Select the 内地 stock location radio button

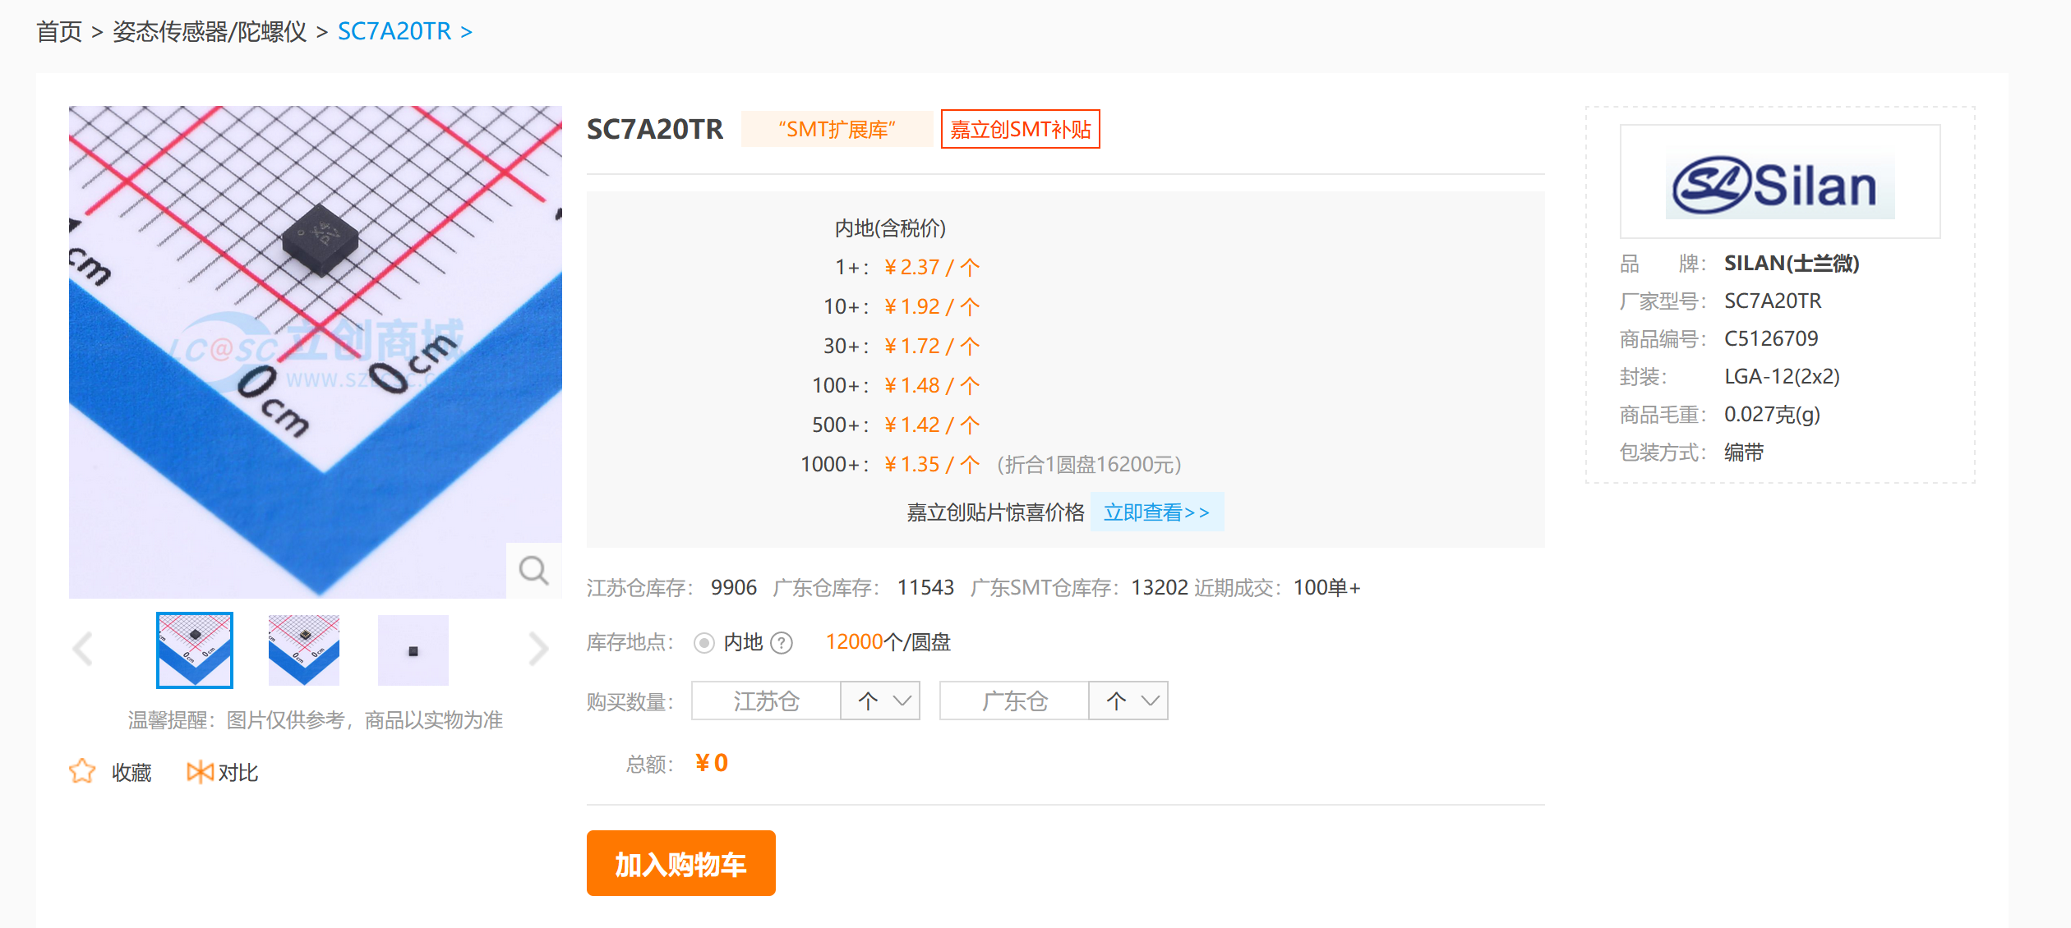(703, 642)
